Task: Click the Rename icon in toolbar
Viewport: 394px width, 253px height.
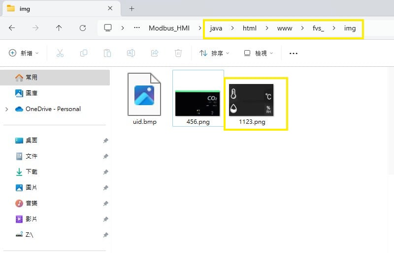Action: coord(131,53)
